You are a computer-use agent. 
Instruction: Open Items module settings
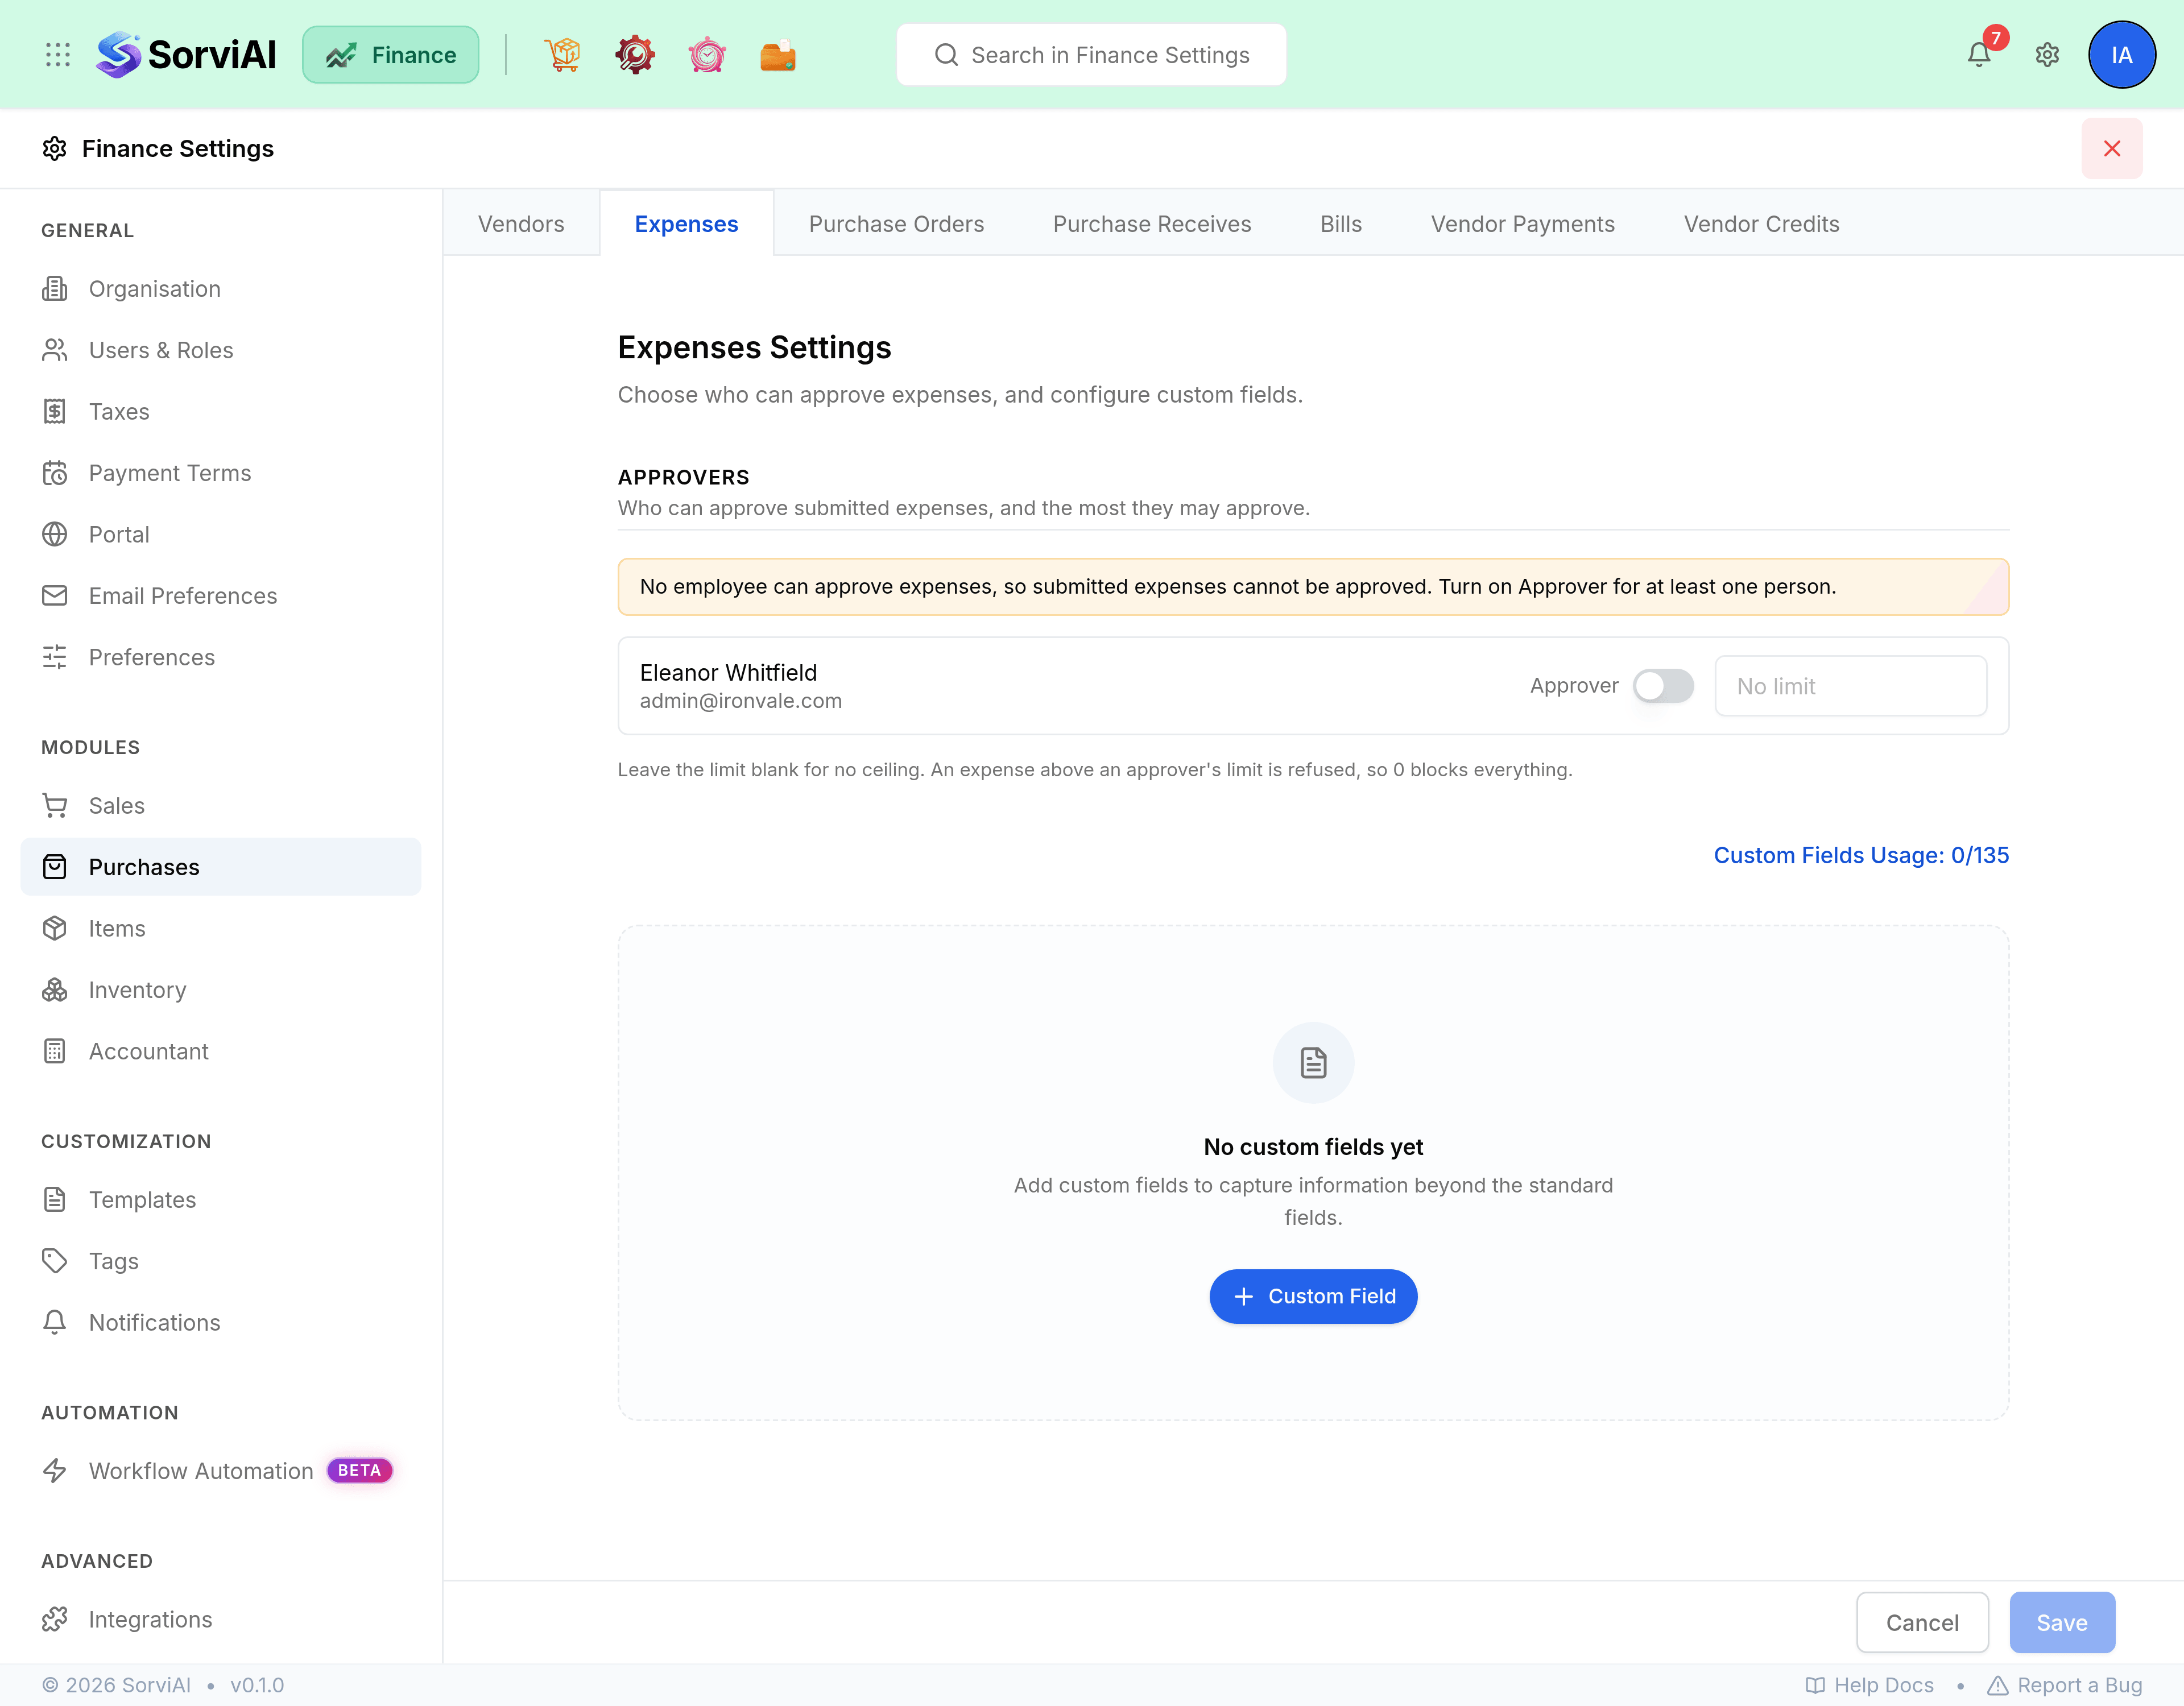point(221,928)
